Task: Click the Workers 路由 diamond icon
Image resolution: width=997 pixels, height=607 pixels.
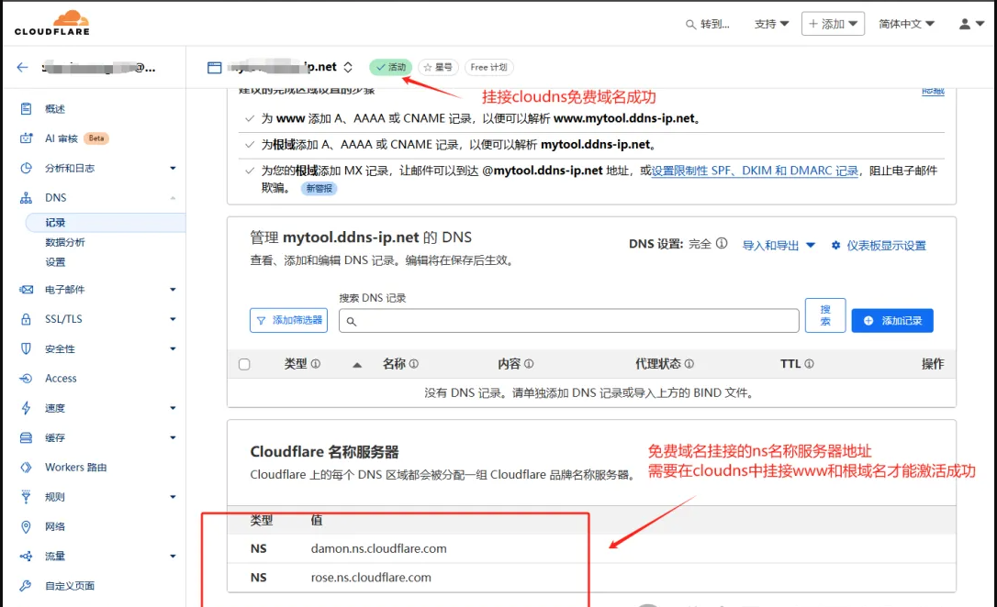Action: click(x=26, y=468)
